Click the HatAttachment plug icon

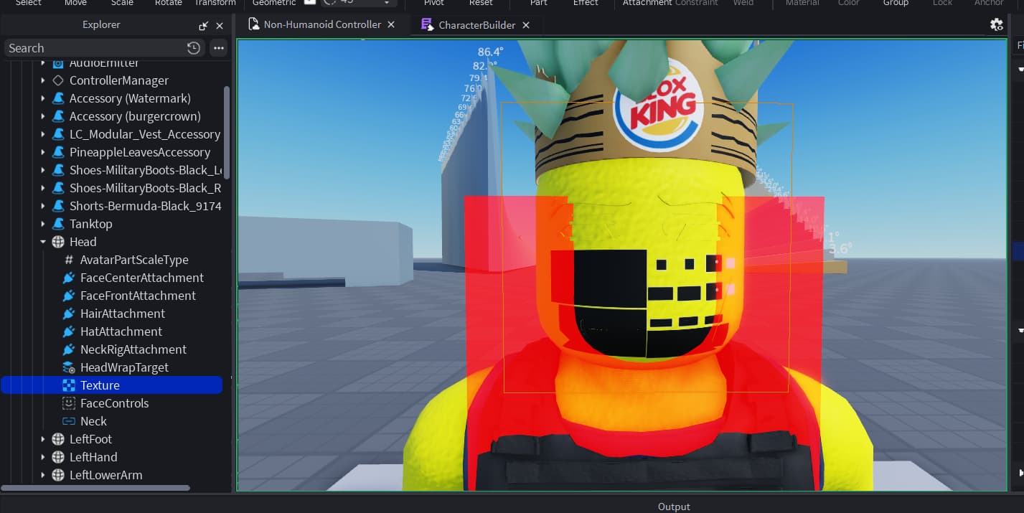point(69,331)
